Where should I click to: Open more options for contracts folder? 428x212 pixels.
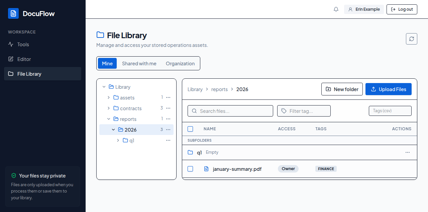168,108
